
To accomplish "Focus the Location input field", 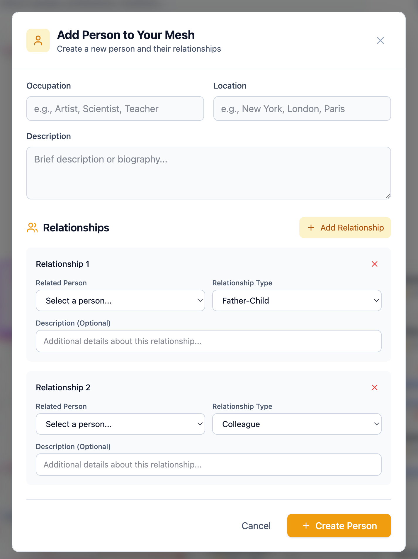I will (x=302, y=109).
